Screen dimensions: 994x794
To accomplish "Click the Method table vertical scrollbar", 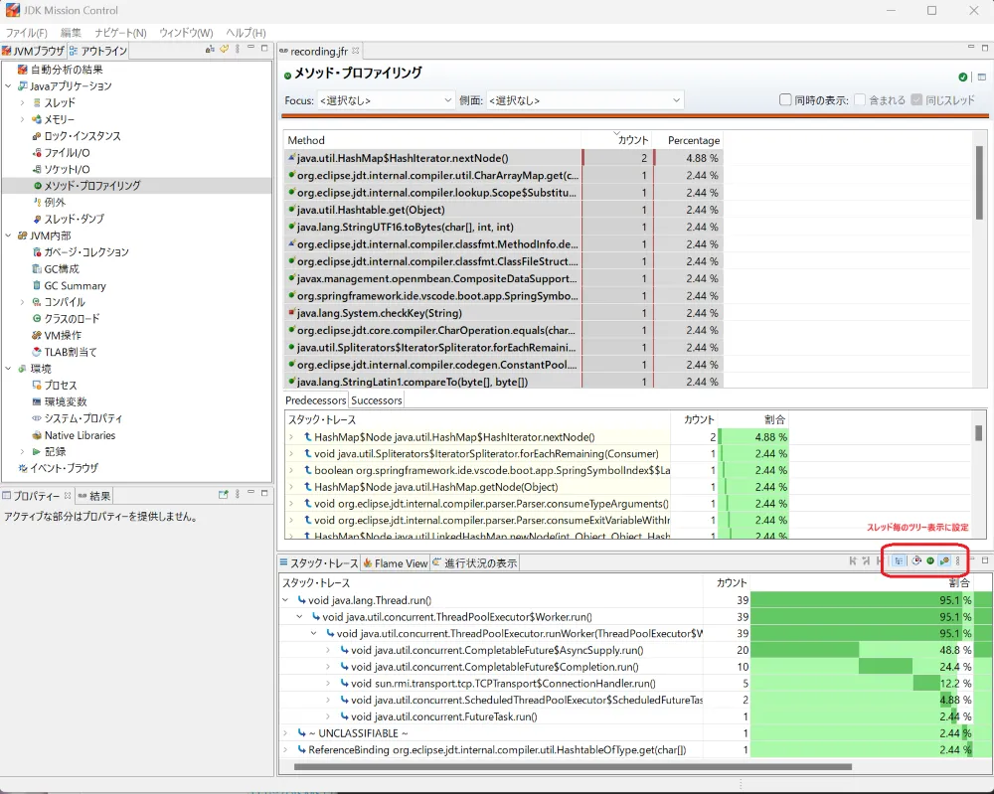I will (x=979, y=184).
